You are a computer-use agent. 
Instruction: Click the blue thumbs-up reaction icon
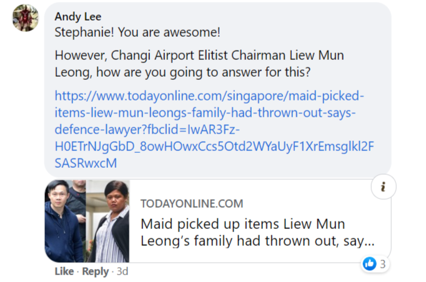(370, 263)
